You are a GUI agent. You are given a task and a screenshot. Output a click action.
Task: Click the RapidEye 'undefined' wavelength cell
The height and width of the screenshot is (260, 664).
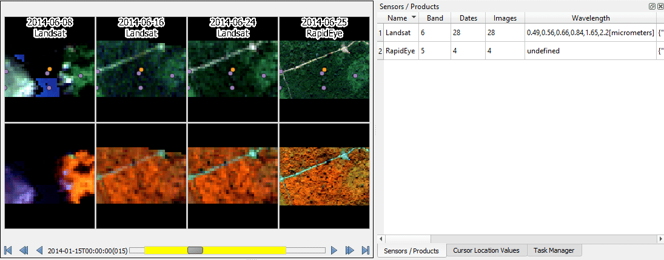point(591,51)
